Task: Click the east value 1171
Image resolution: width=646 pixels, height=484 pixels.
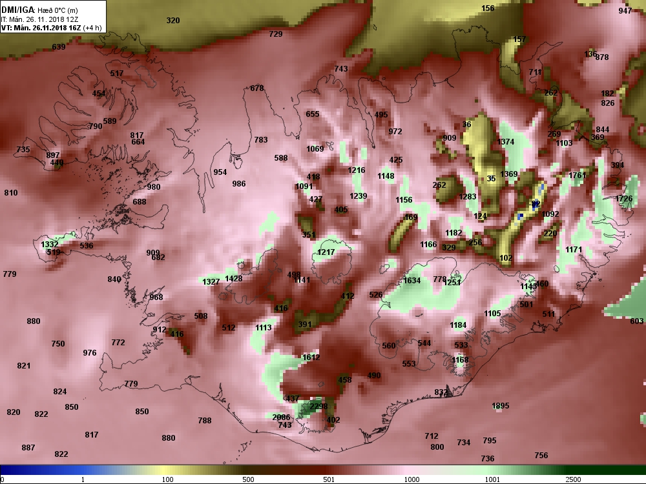Action: click(x=574, y=249)
